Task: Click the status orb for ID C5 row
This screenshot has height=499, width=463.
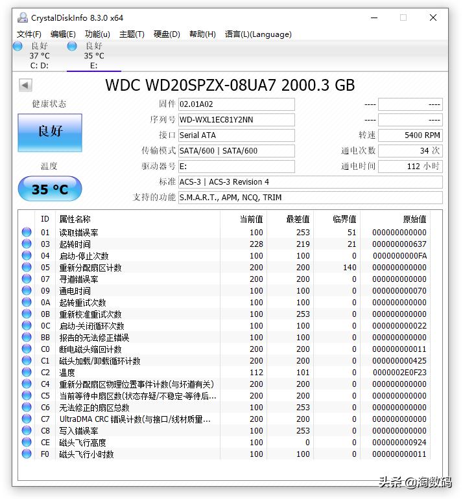Action: coord(27,395)
